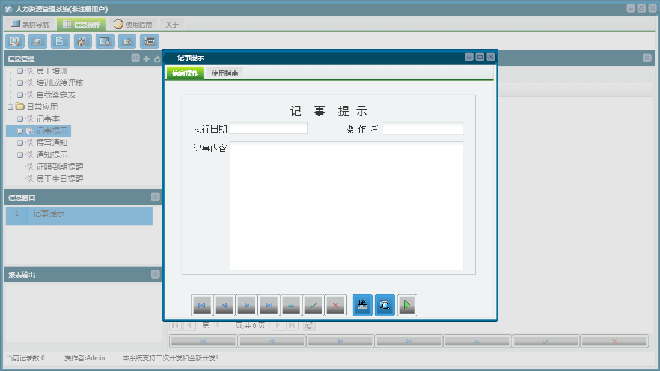The height and width of the screenshot is (371, 660).
Task: Click the list-view icon in main toolbar
Action: pos(37,41)
